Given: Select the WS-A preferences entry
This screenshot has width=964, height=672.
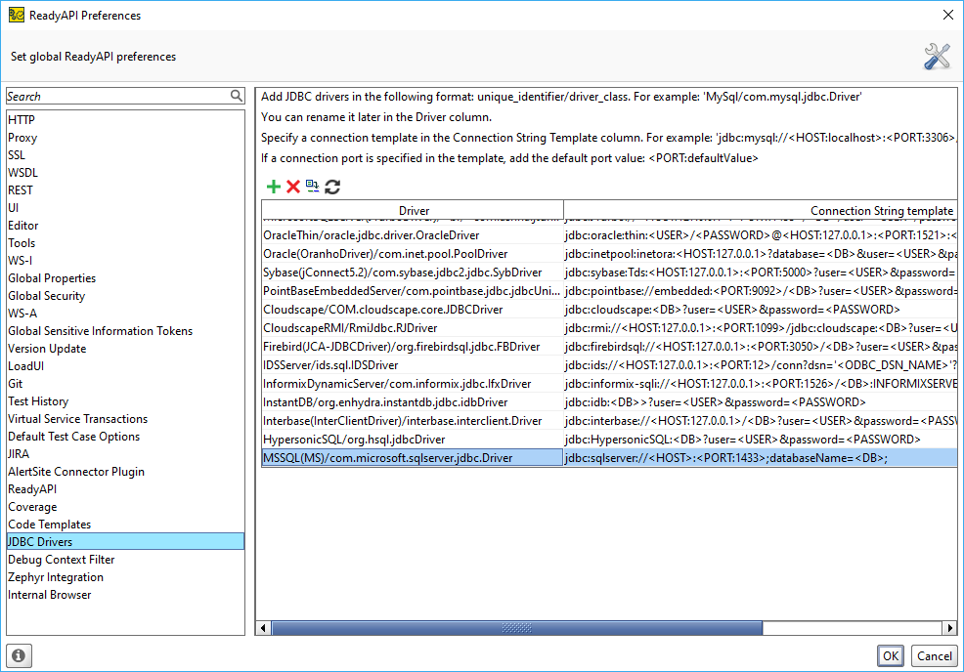Looking at the screenshot, I should coord(125,314).
